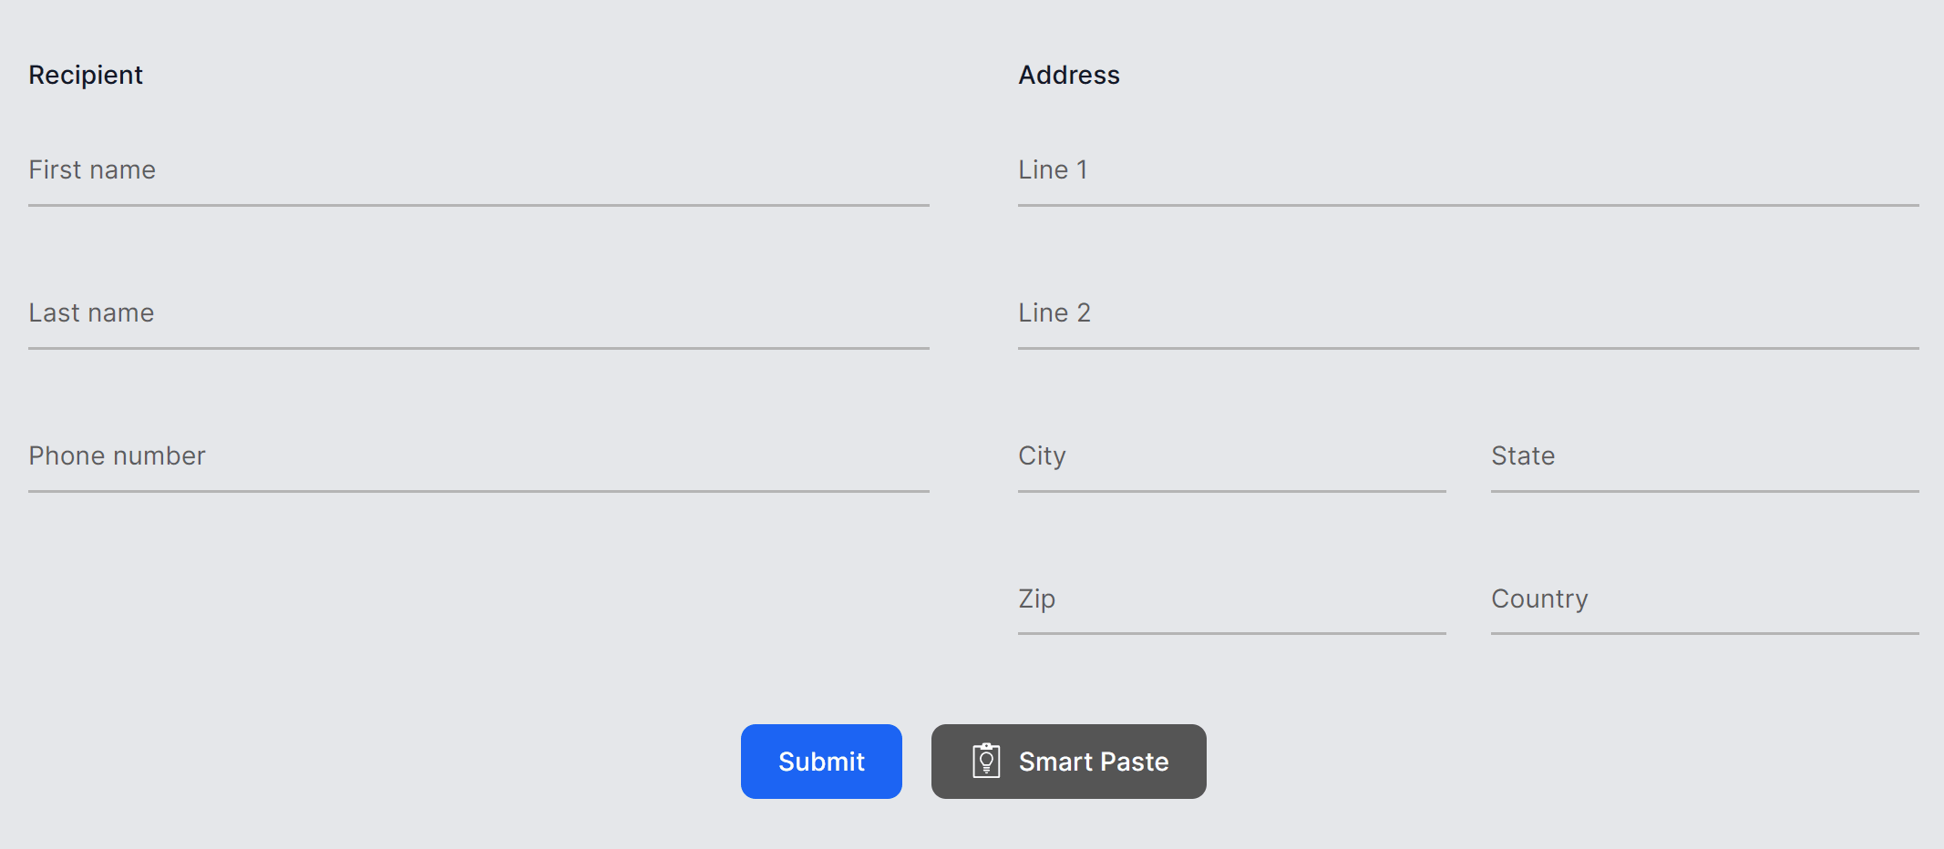Select the Country input field
The image size is (1944, 849).
(1702, 609)
